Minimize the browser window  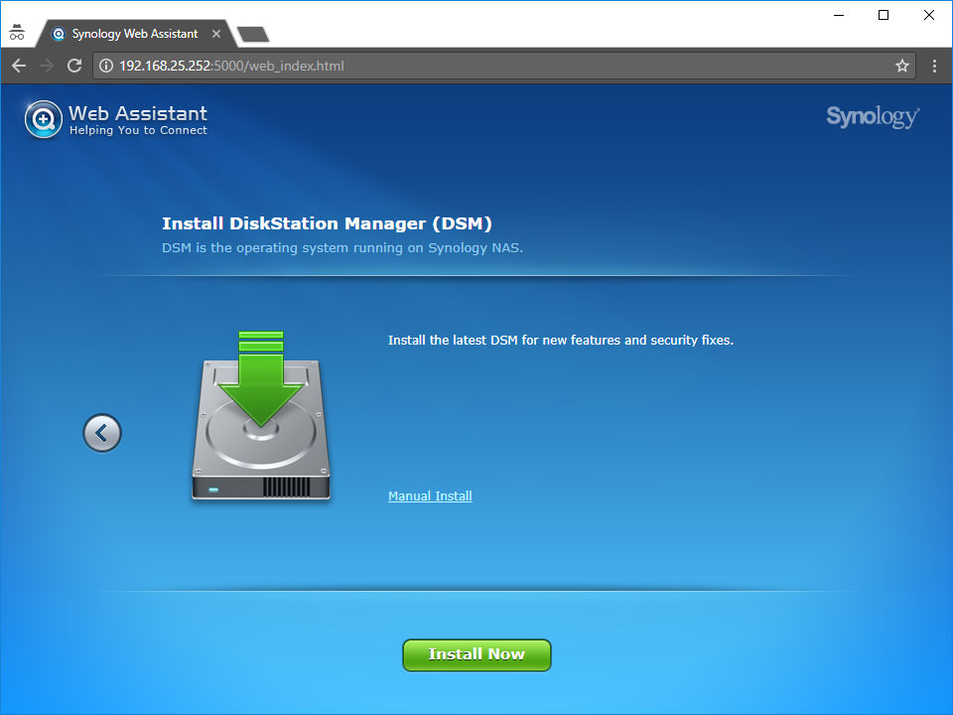tap(839, 15)
